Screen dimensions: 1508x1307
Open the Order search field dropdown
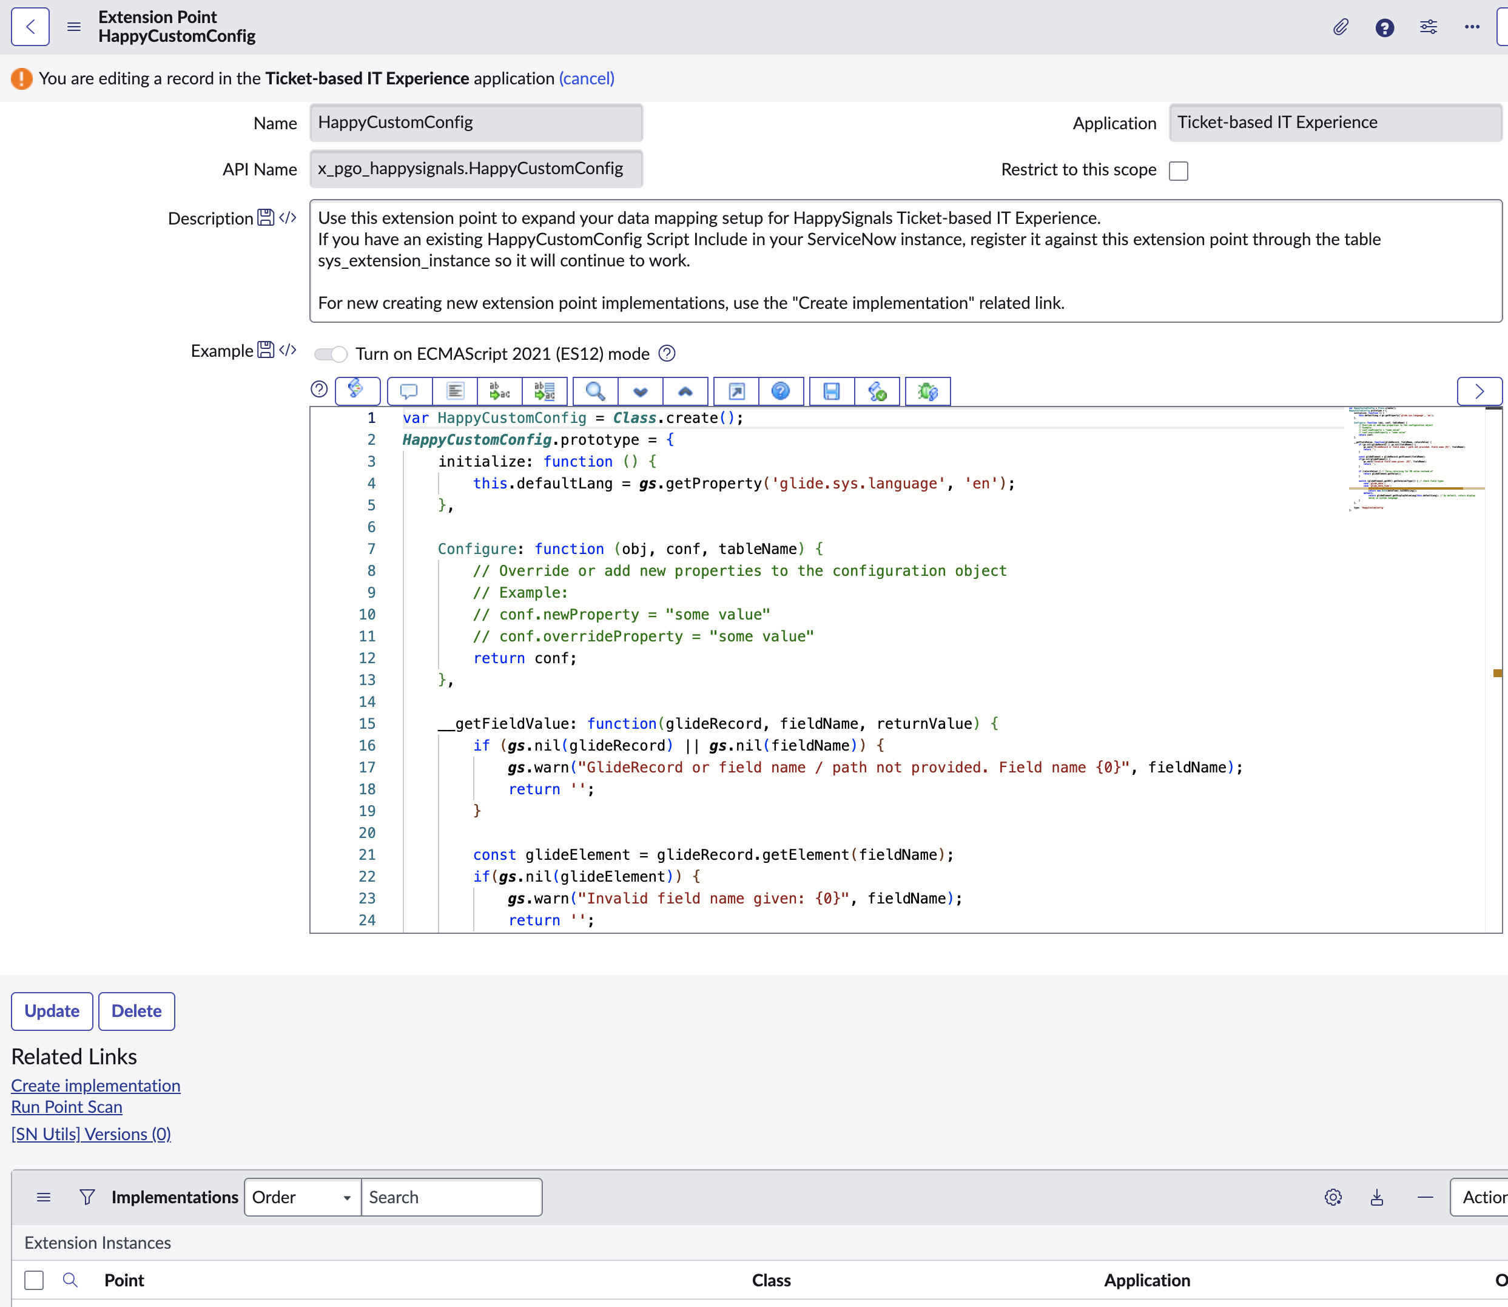point(302,1197)
